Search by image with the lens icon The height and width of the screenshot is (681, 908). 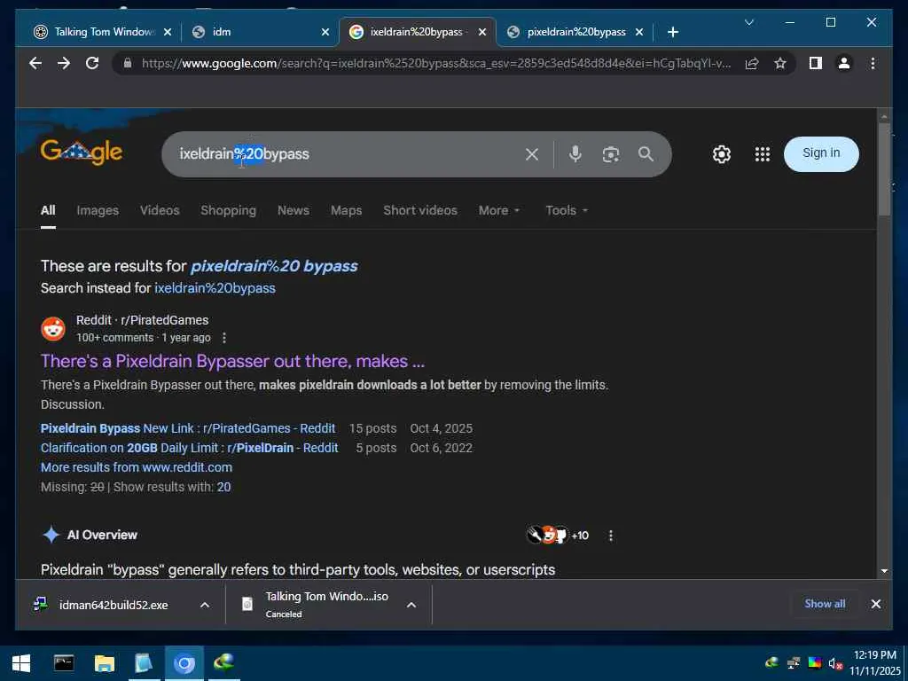[610, 154]
